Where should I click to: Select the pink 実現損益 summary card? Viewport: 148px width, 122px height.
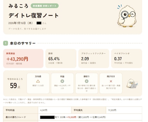(x=23, y=58)
